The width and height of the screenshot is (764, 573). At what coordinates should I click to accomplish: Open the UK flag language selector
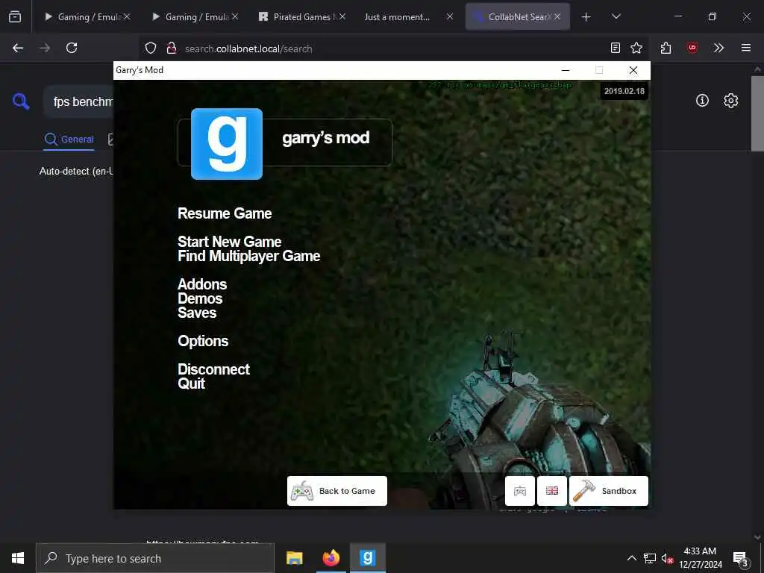tap(551, 491)
